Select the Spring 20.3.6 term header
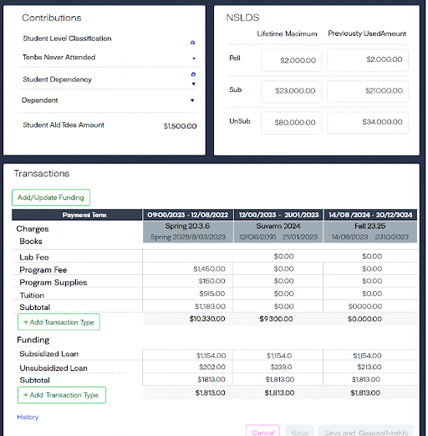This screenshot has width=428, height=436. pos(187,226)
